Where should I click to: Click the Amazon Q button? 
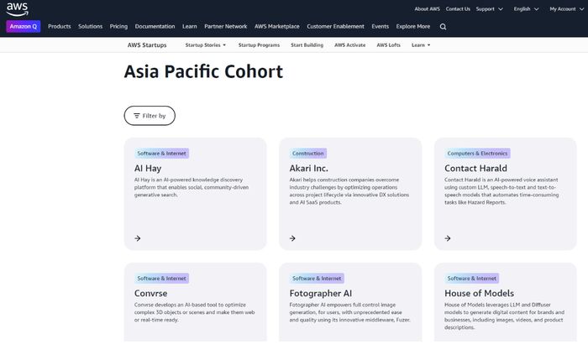pyautogui.click(x=24, y=27)
